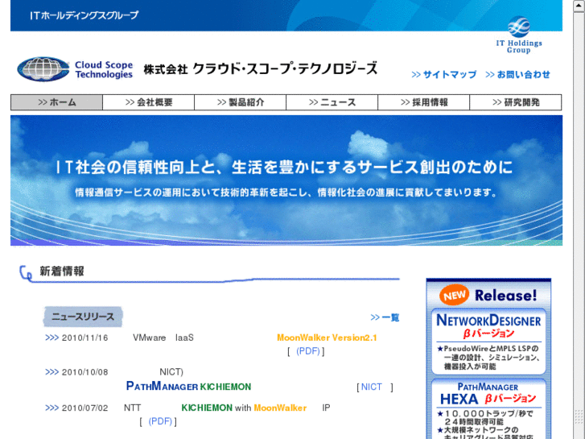Open the 採用情報 navigation tab

point(424,102)
